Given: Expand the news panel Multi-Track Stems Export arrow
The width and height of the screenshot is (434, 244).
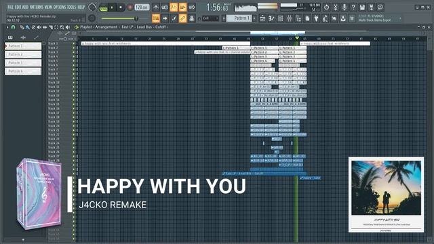Looking at the screenshot, I should coord(400,18).
